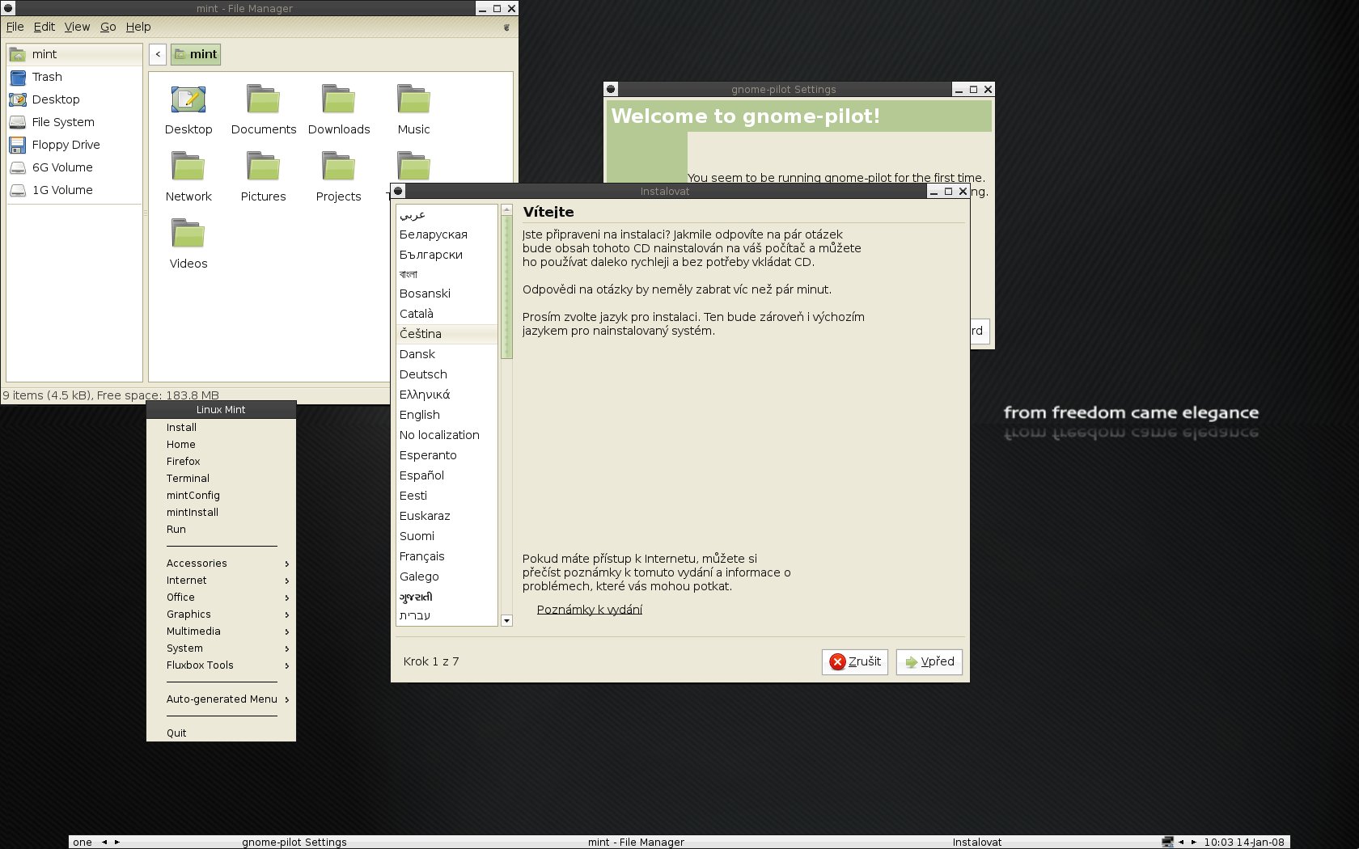The width and height of the screenshot is (1359, 849).
Task: Select Deutsch in the language list
Action: pyautogui.click(x=447, y=374)
